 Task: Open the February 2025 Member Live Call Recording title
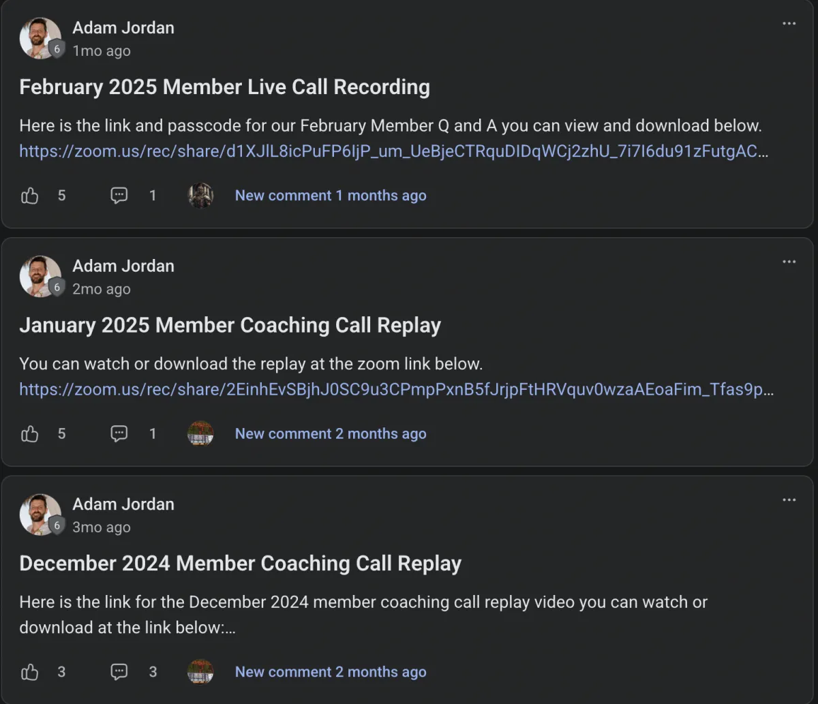[224, 87]
